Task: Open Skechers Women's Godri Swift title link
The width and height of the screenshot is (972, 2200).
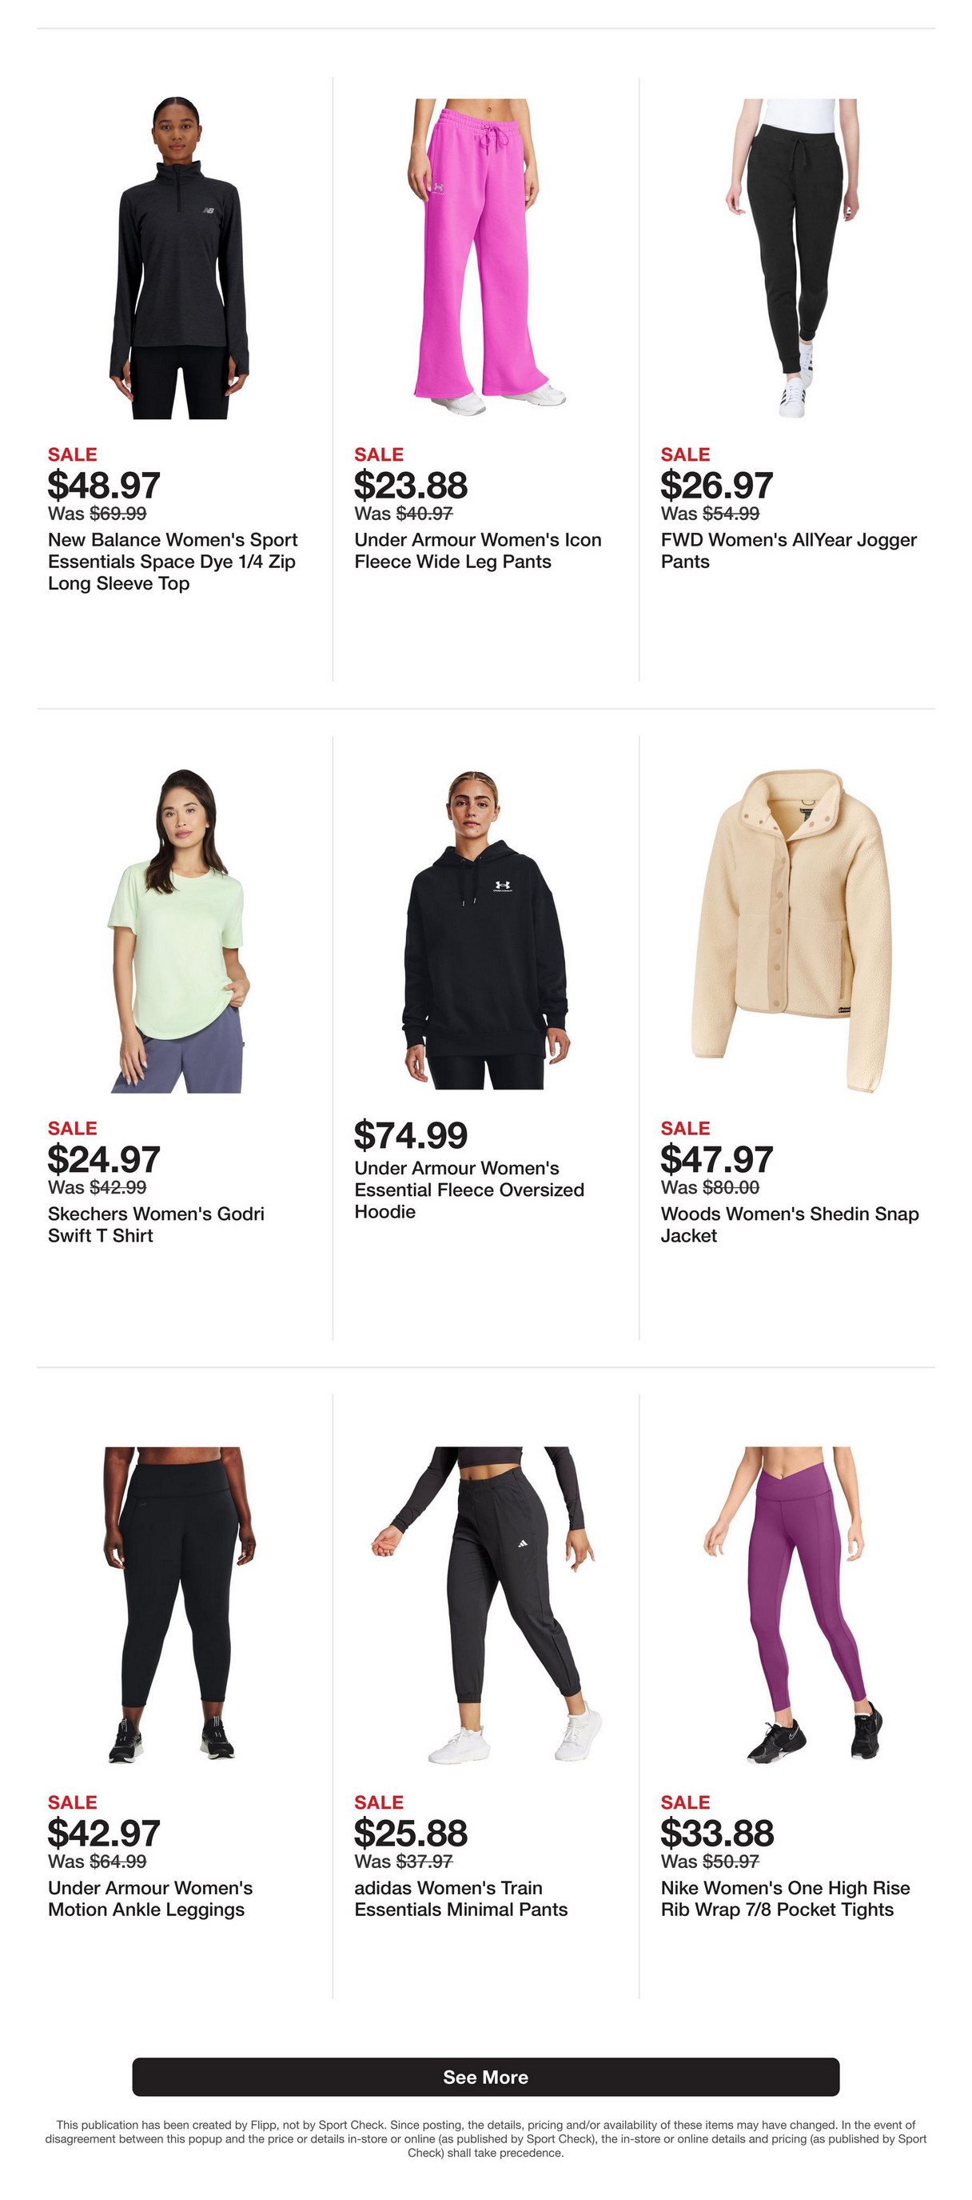Action: pyautogui.click(x=156, y=1225)
